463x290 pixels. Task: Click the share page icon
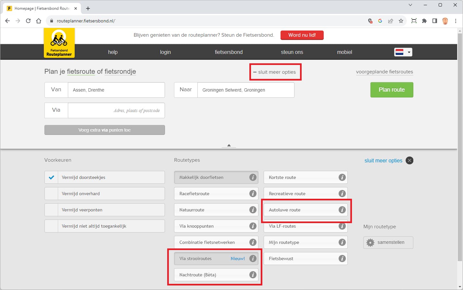click(x=391, y=21)
